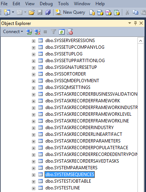Screen dimensions: 146x192
Task: Click table icon beside dbo.SYSSERVERSESSIONS
Action: point(40,41)
